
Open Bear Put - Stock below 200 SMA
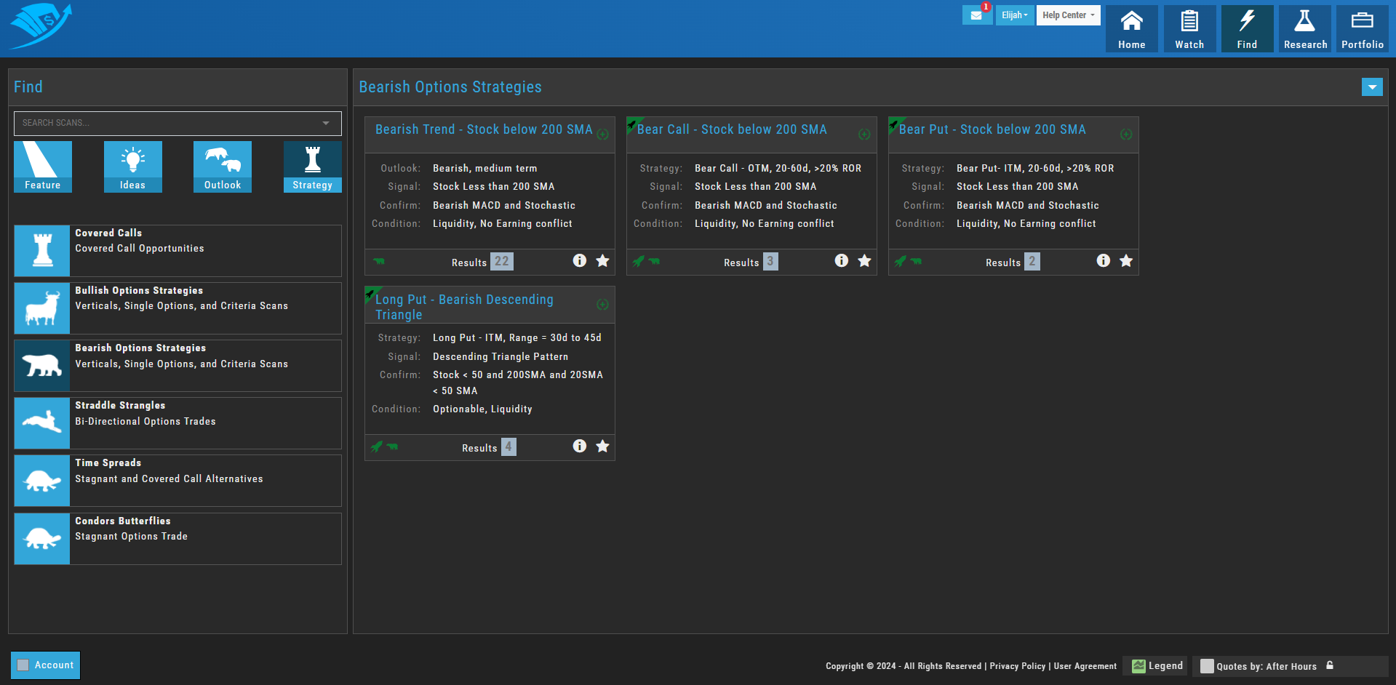point(992,129)
